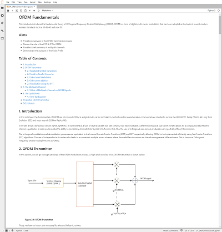Interrupt the kernel with the stop icon
This screenshot has height=232, width=222.
point(34,11)
